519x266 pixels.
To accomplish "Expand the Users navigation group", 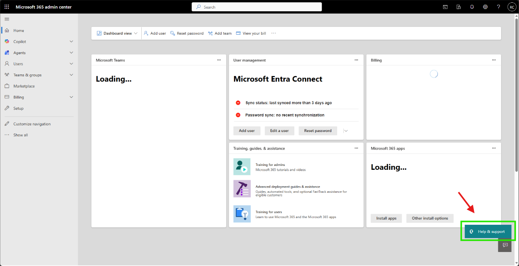I will (x=71, y=64).
